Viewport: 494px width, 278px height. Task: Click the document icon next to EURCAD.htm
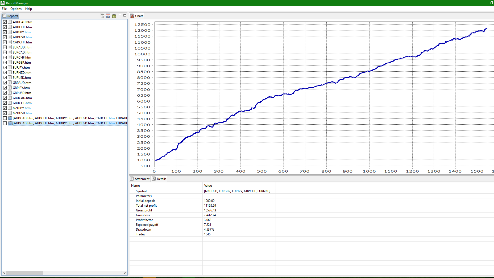[10, 52]
